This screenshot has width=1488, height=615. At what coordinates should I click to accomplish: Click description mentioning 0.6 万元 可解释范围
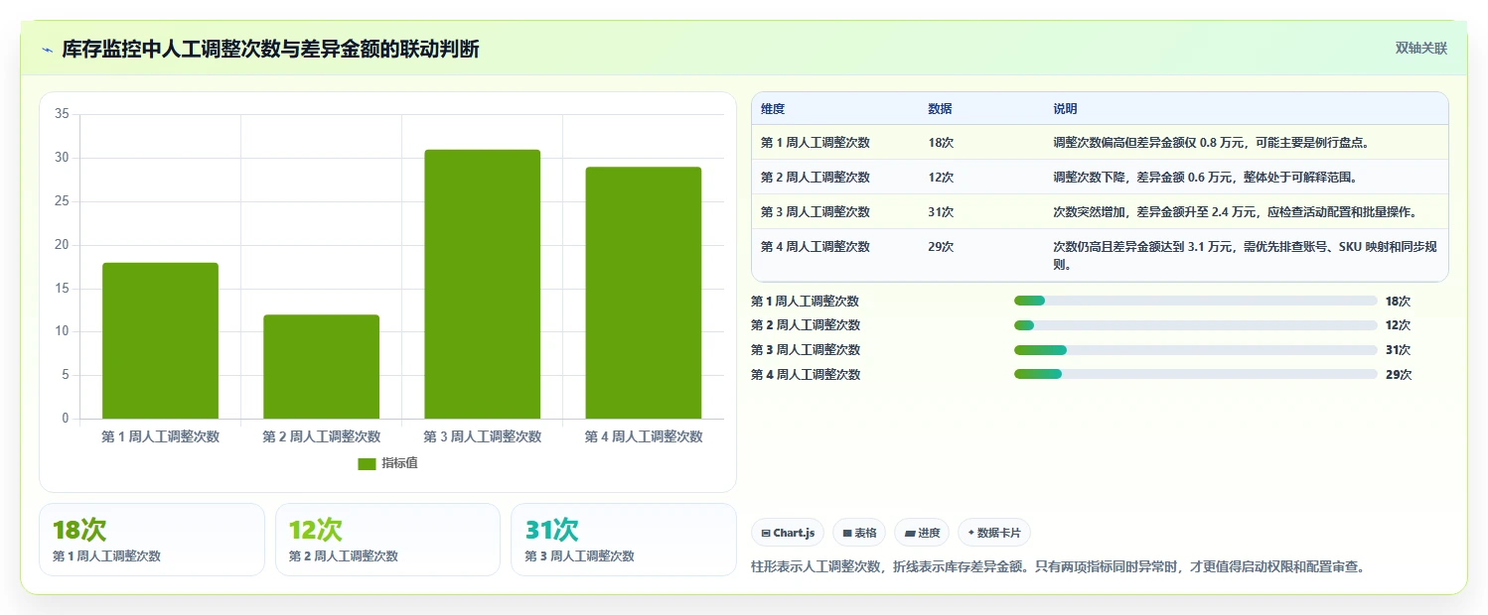1205,178
